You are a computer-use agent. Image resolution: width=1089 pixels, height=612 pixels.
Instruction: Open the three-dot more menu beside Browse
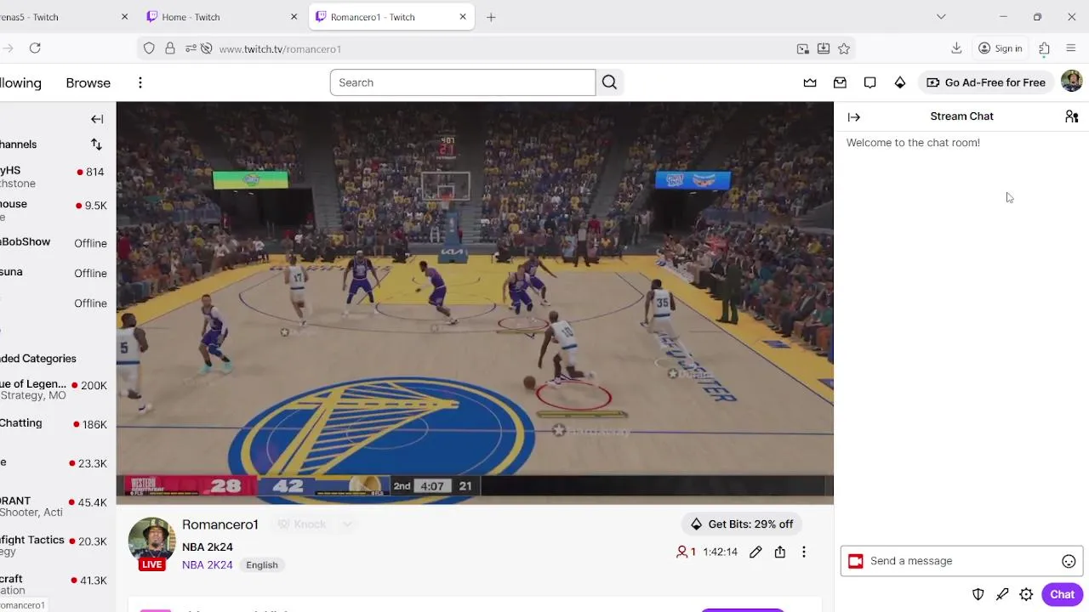click(x=140, y=82)
